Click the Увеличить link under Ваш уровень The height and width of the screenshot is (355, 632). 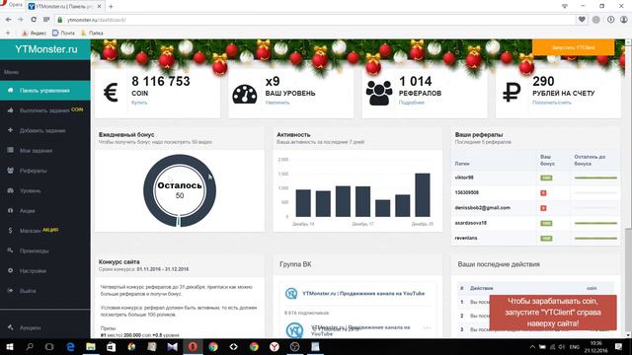(277, 103)
